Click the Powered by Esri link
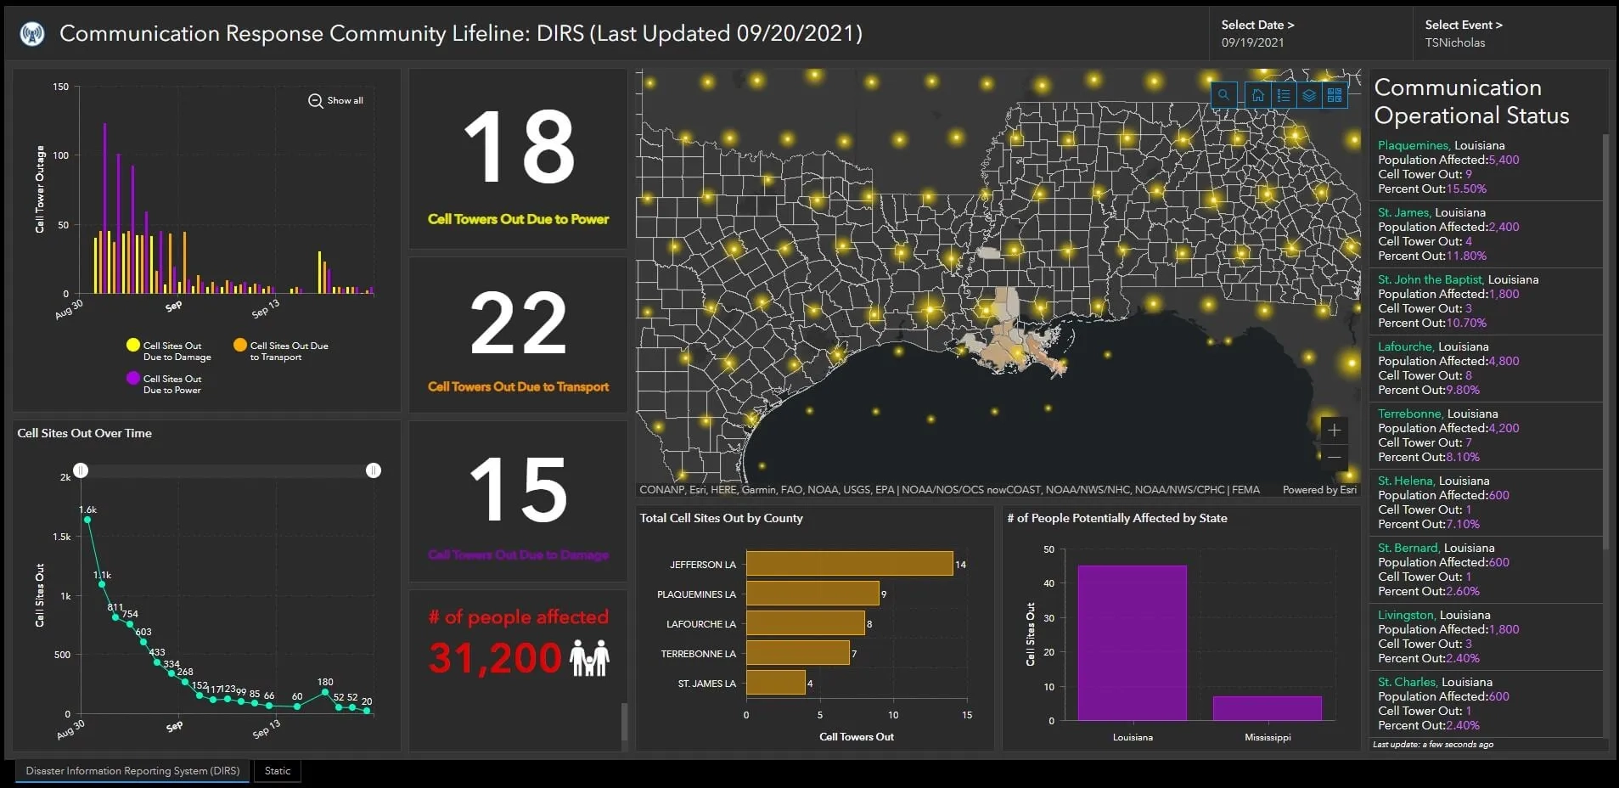Screen dimensions: 1619x788 coord(1321,489)
